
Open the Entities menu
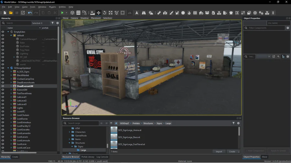point(62,7)
